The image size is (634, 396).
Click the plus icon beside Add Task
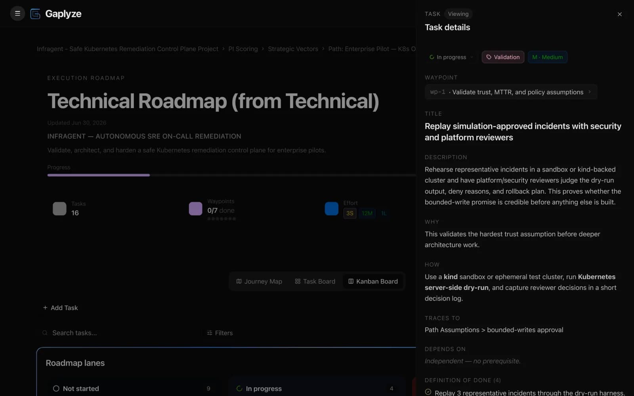coord(45,308)
